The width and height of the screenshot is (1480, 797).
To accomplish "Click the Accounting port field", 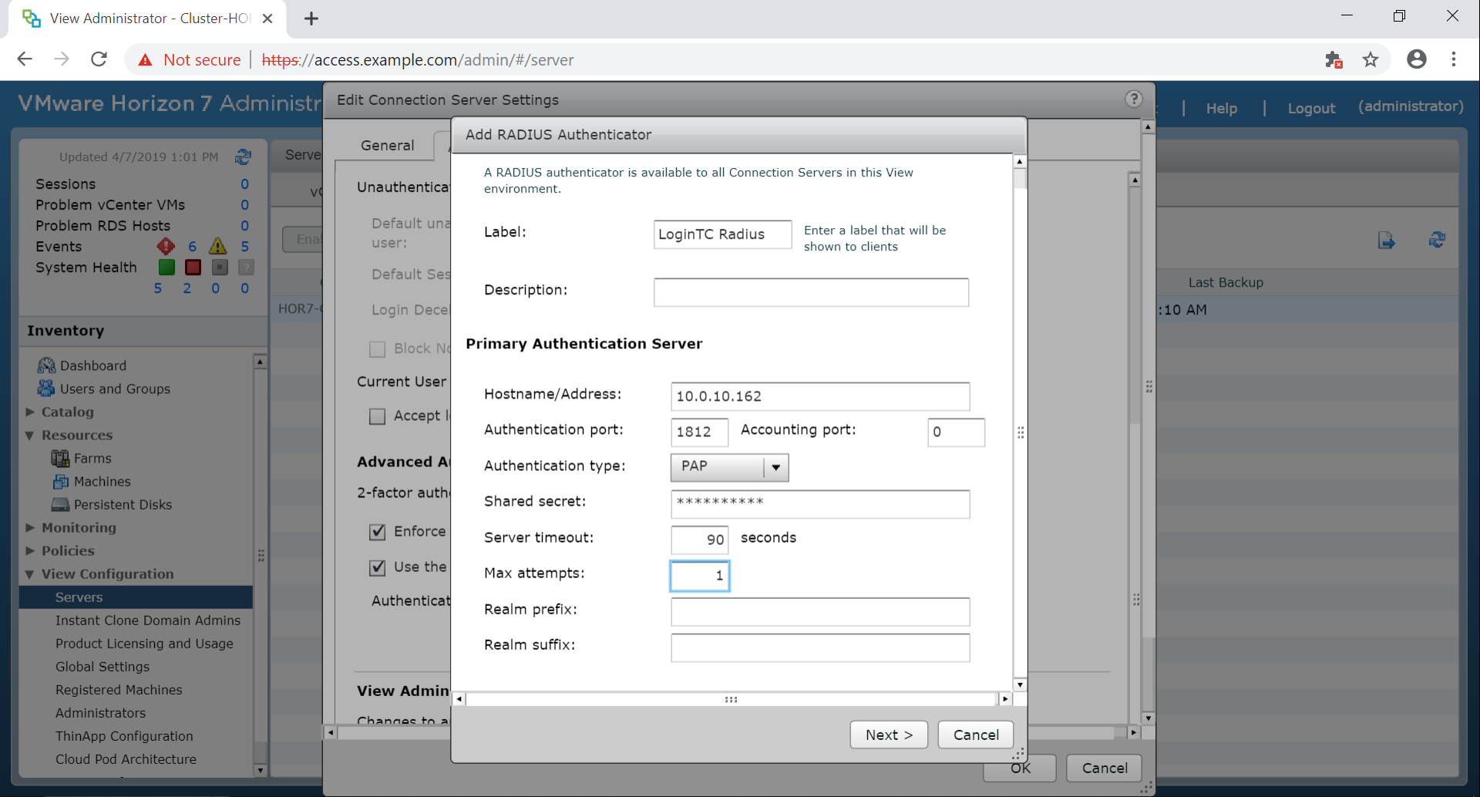I will [x=956, y=432].
